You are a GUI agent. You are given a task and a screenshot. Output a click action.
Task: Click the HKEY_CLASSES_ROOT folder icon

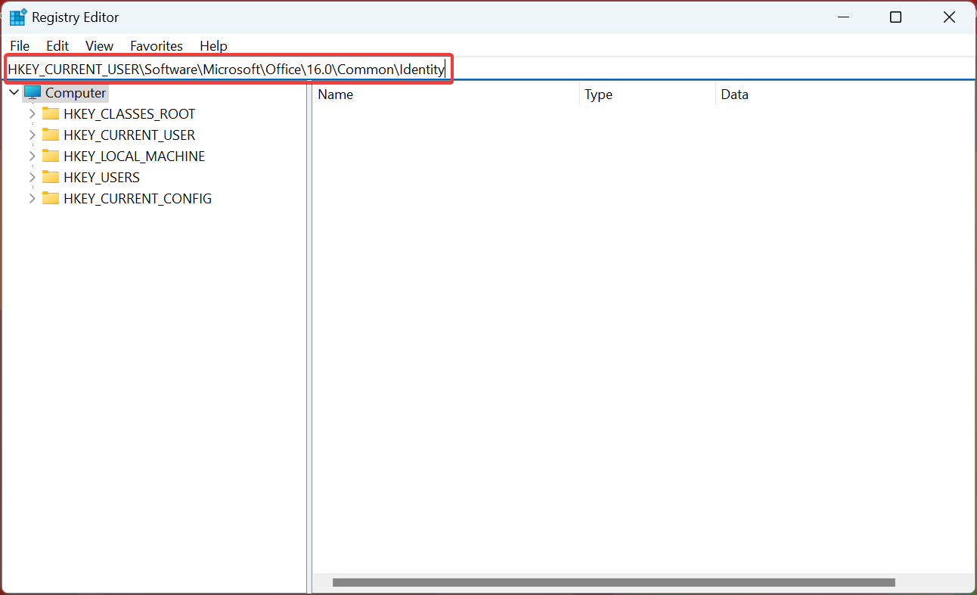pos(51,113)
